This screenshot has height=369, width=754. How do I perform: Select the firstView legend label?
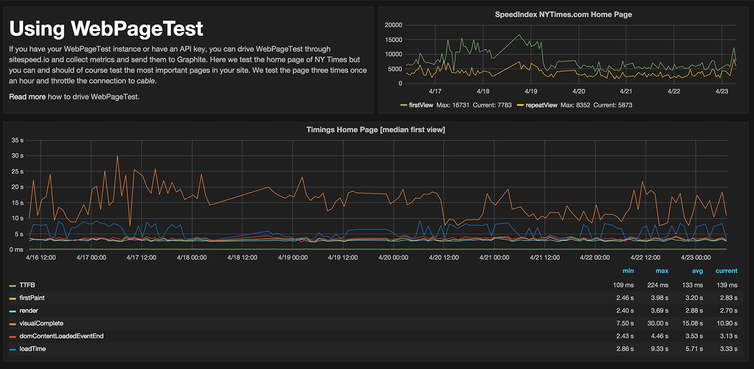click(x=421, y=105)
